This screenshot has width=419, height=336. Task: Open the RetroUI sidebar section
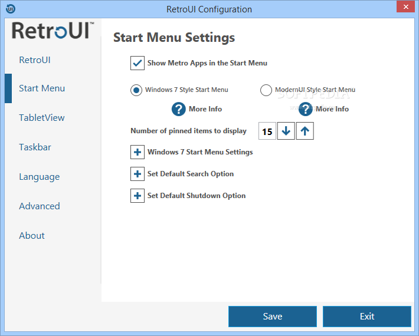point(35,60)
